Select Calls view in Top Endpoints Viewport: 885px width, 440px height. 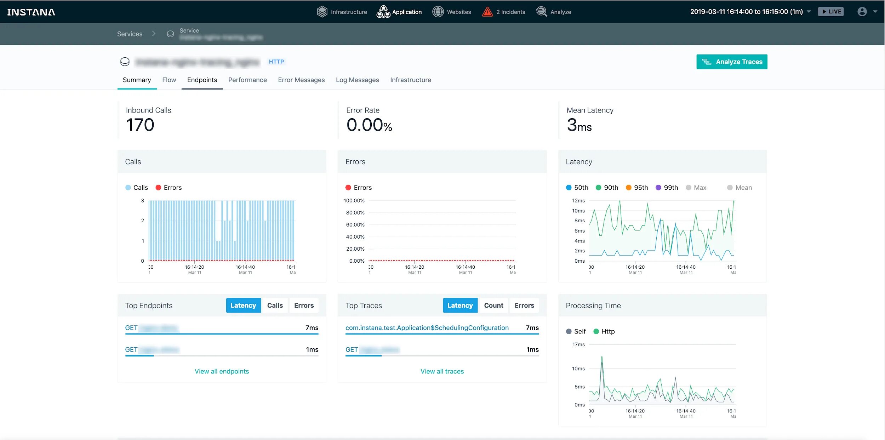[x=275, y=305]
